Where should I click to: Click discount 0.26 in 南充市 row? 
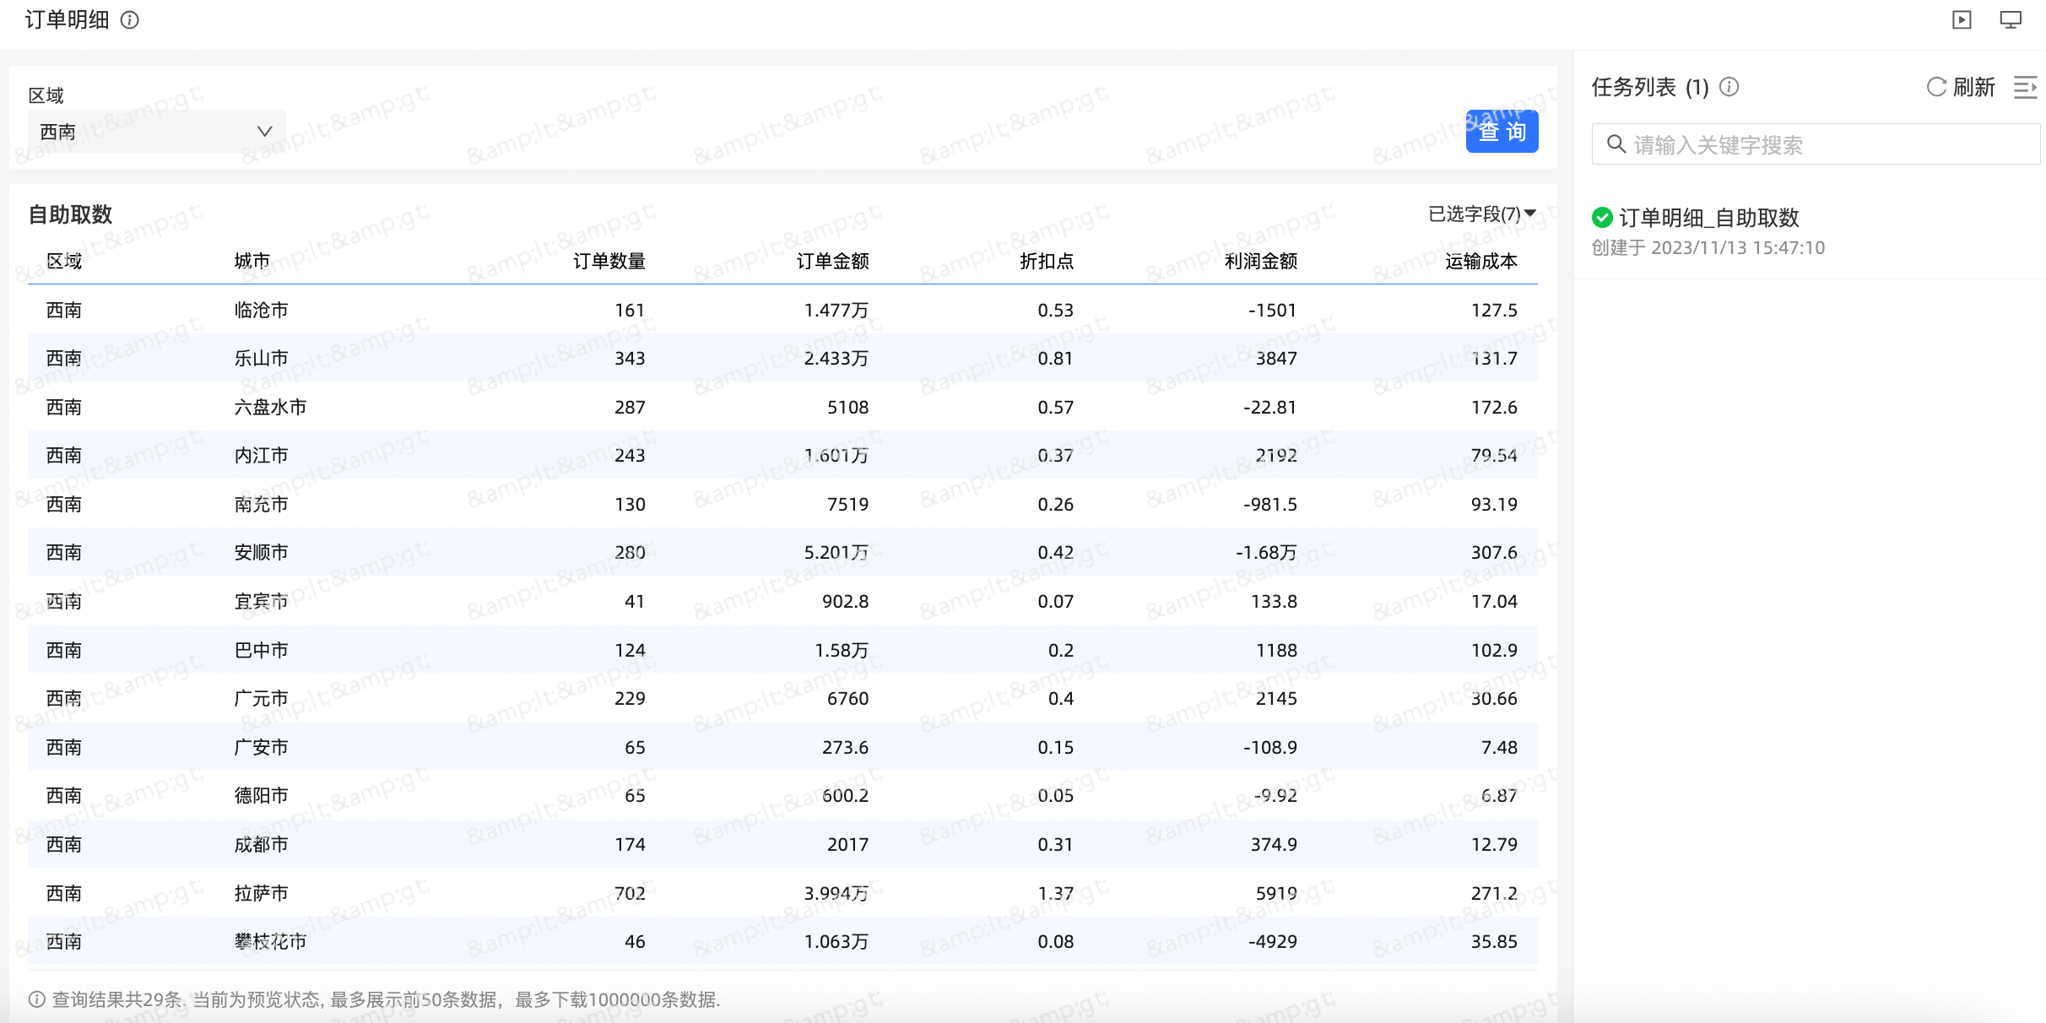[1056, 504]
